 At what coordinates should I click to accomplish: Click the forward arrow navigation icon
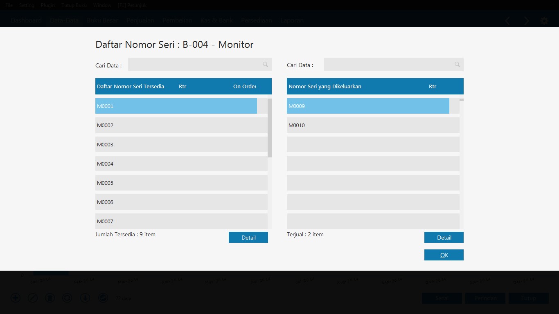527,21
